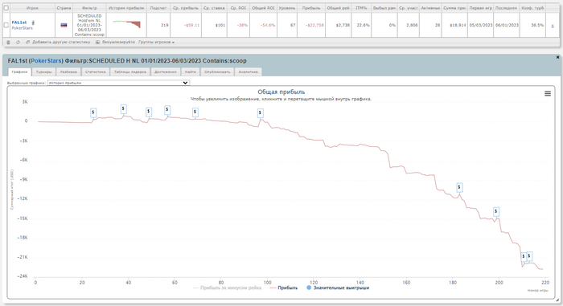The image size is (563, 306).
Task: Sort by the Общий рейк column header
Action: 339,8
